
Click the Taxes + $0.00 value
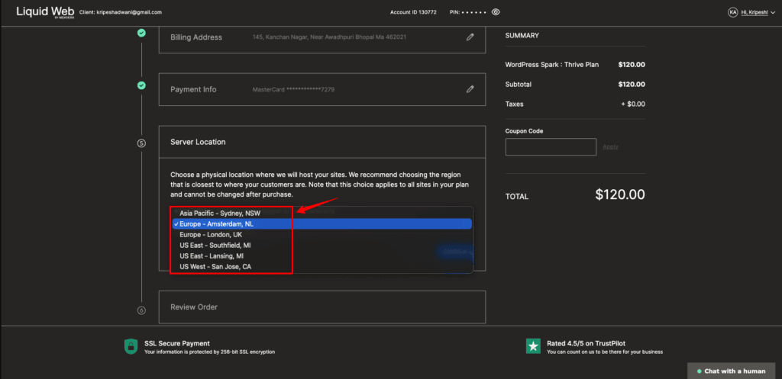coord(632,104)
